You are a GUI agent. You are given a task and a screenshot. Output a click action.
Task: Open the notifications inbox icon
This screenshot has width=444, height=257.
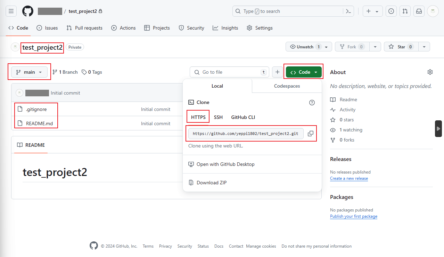(419, 11)
